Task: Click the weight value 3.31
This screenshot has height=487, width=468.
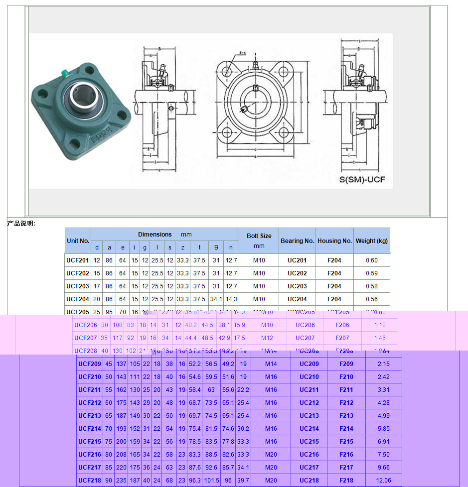Action: coord(384,390)
